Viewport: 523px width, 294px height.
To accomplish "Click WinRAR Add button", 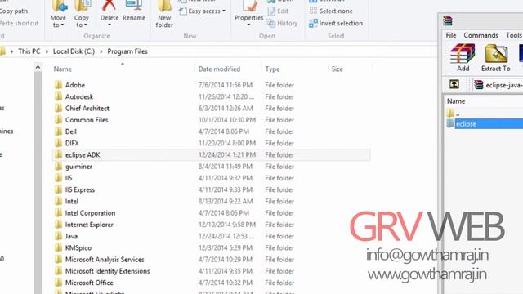I will click(463, 58).
